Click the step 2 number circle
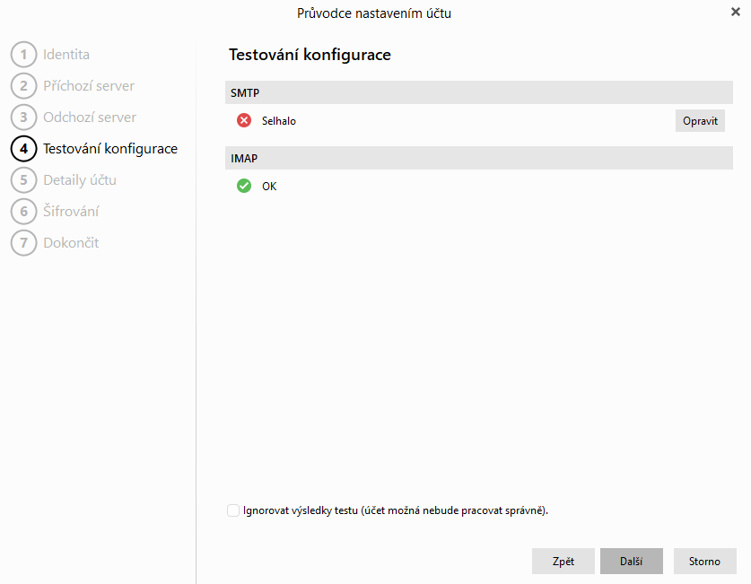Image resolution: width=751 pixels, height=584 pixels. [x=23, y=86]
